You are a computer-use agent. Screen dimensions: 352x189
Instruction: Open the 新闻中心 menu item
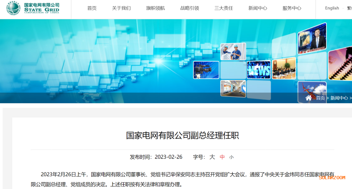(x=258, y=8)
